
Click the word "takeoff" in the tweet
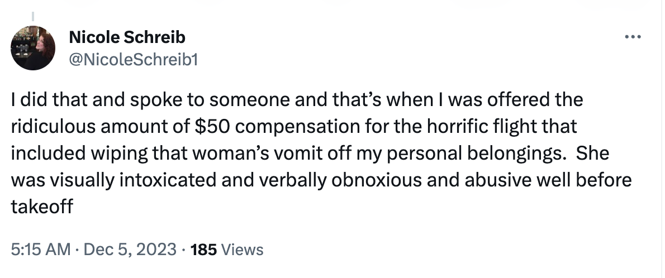(x=42, y=208)
